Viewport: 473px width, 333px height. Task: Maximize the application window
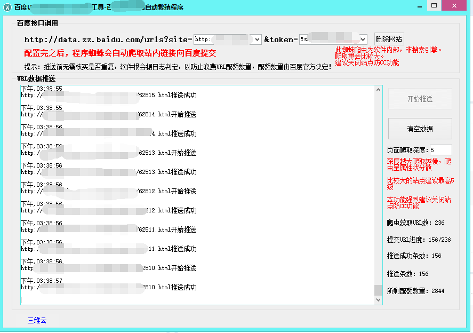click(435, 5)
